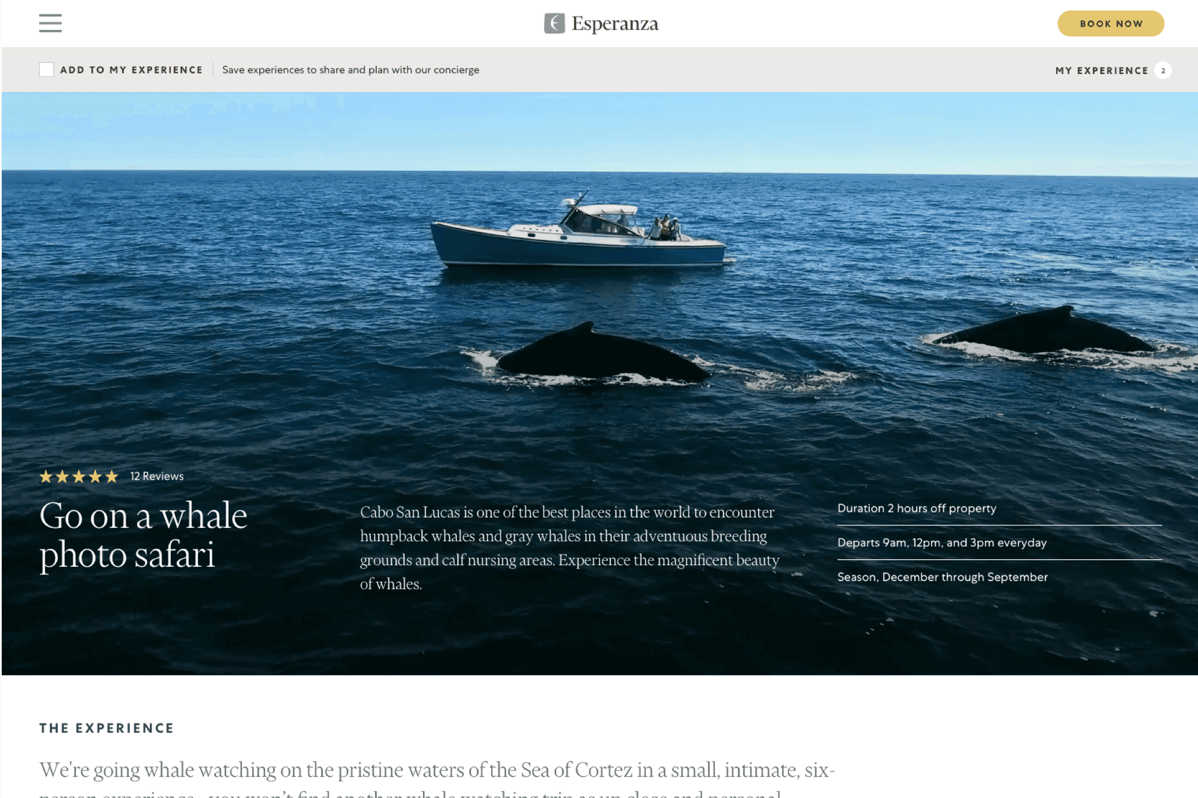Open the hamburger navigation menu
1198x798 pixels.
pyautogui.click(x=50, y=23)
